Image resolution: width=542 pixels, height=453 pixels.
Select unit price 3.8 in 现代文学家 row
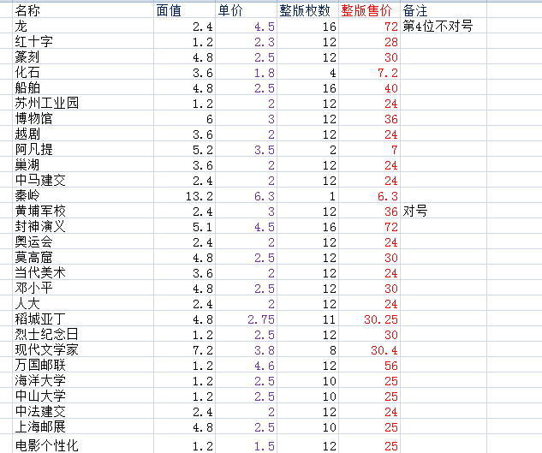tap(246, 350)
